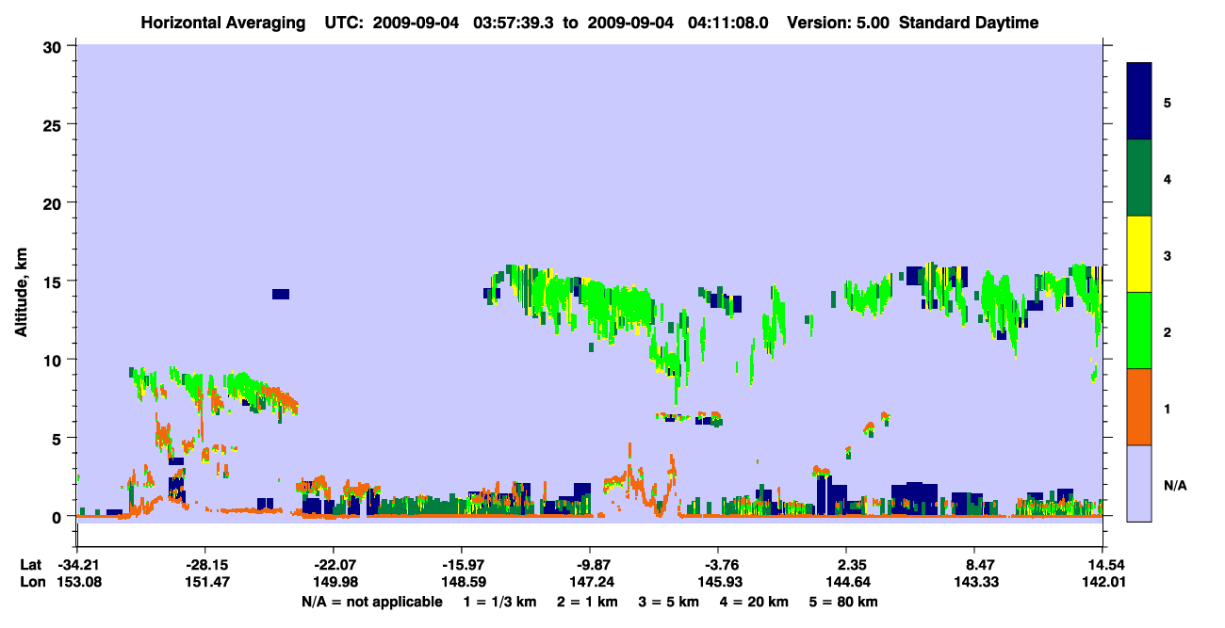Click the colorbar label 'N/A'
1225x628 pixels.
[x=1175, y=485]
